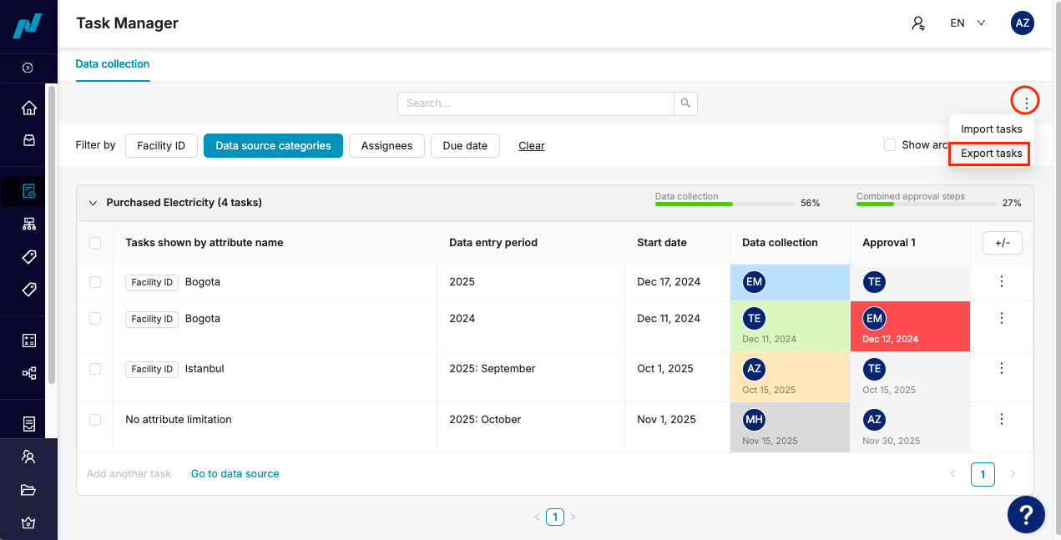Clear all filters with the Clear link
The width and height of the screenshot is (1061, 540).
[x=532, y=145]
